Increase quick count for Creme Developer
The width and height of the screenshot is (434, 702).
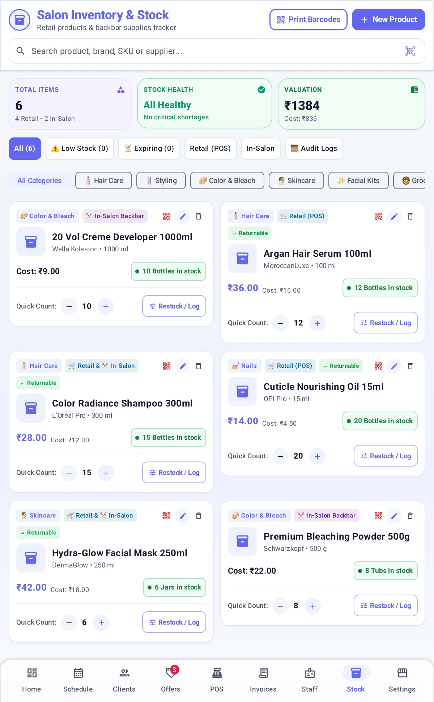pos(106,307)
